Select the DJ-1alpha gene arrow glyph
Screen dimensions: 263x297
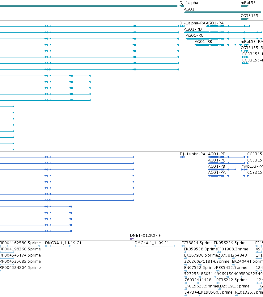click(x=182, y=6)
